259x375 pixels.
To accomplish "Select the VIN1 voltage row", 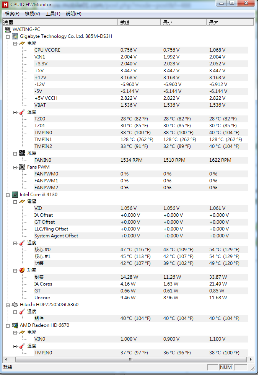I will point(141,57).
